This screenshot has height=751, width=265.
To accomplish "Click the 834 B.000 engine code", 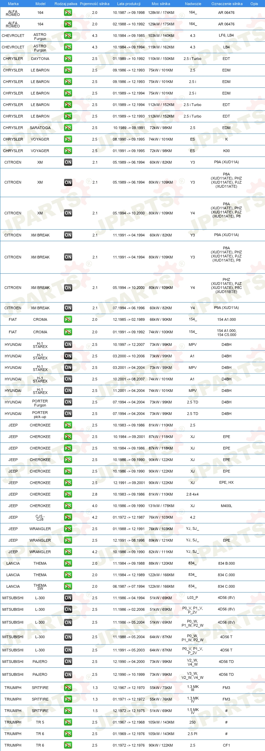I will [226, 563].
